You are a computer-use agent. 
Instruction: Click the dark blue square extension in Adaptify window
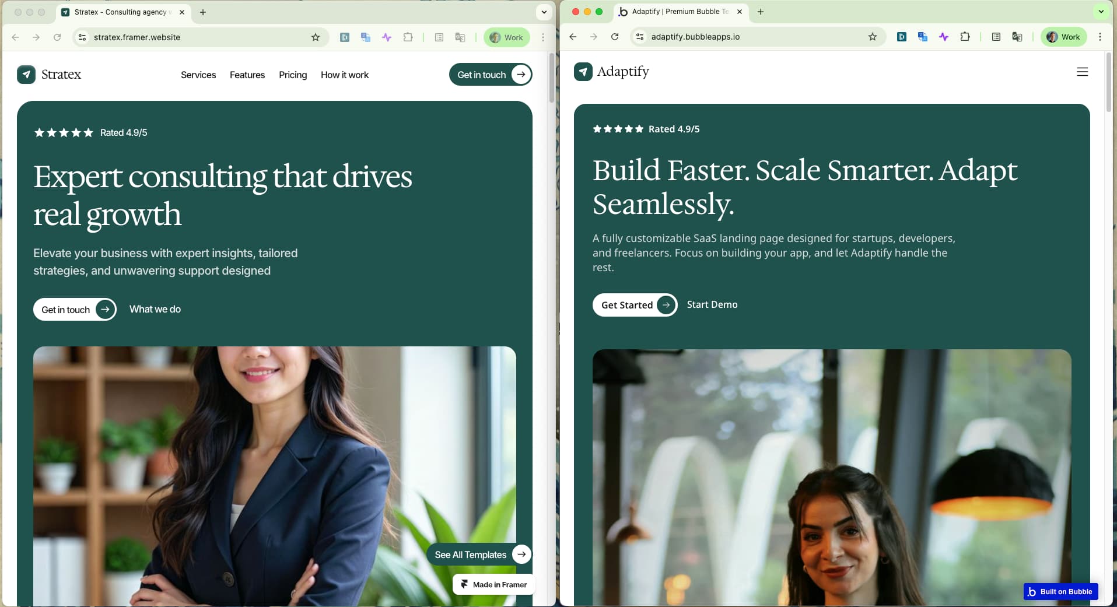pyautogui.click(x=902, y=37)
